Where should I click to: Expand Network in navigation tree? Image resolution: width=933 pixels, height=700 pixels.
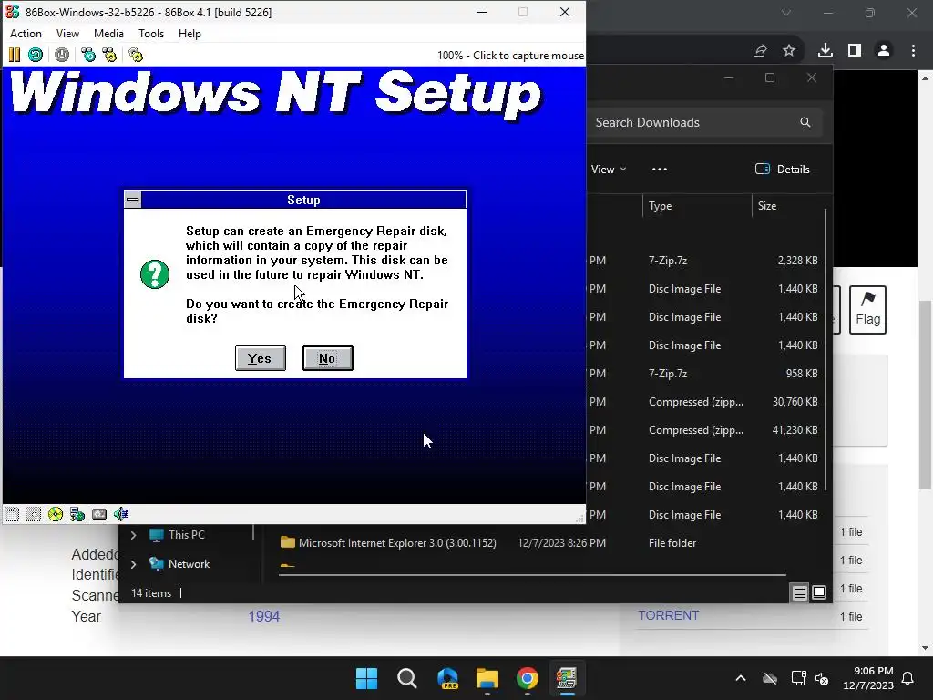[133, 563]
